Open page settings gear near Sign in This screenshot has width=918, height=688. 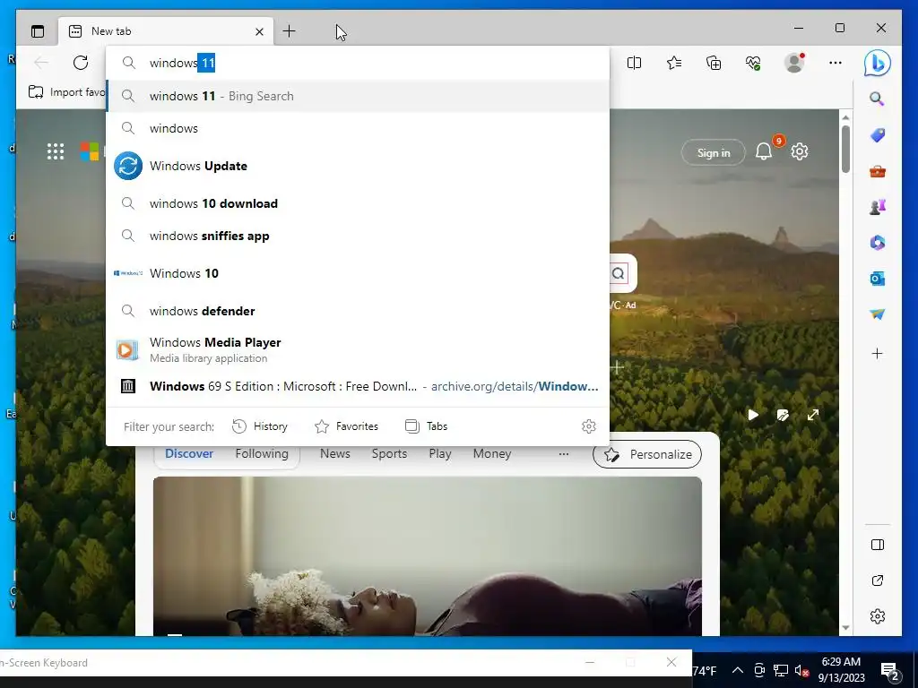(x=800, y=152)
